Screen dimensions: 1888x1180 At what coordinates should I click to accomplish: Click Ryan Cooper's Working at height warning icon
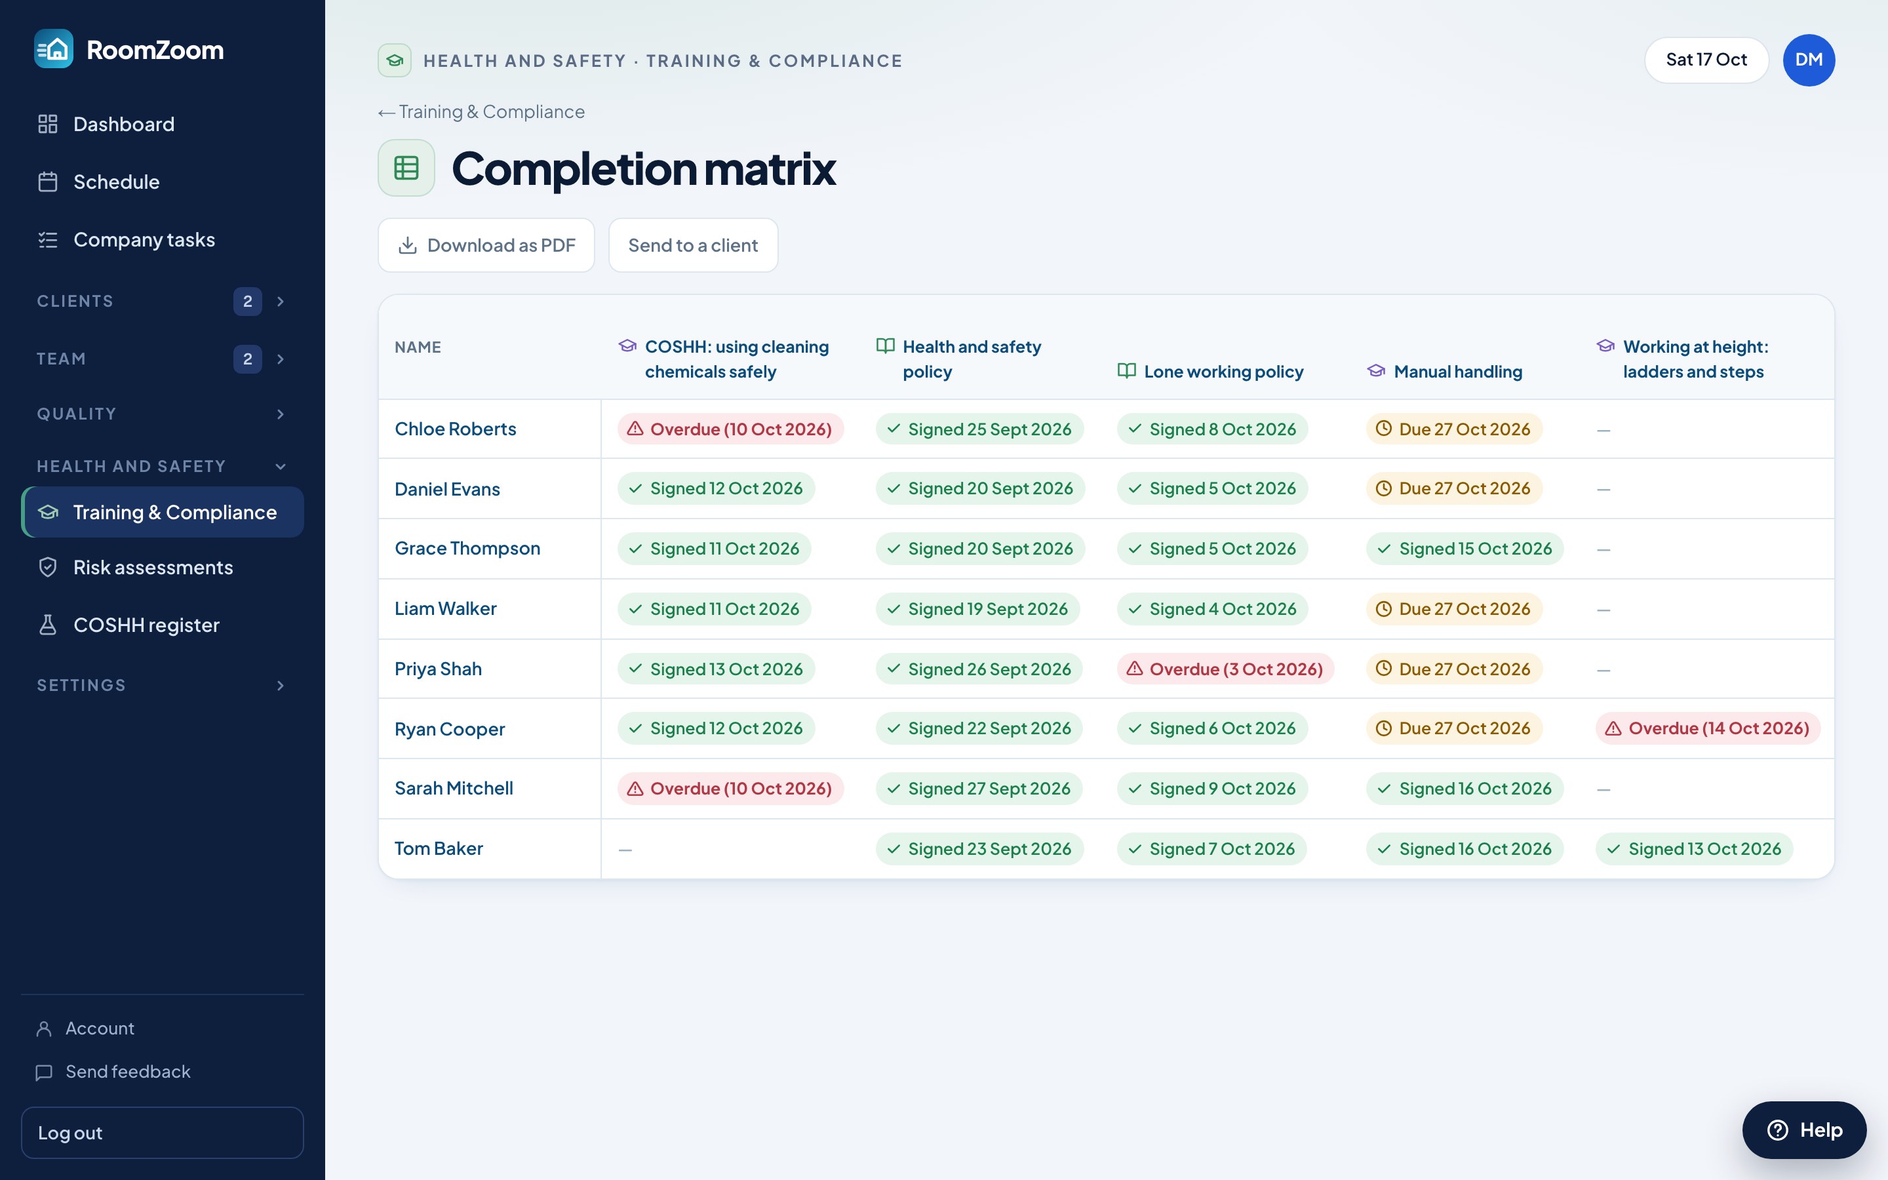1613,728
